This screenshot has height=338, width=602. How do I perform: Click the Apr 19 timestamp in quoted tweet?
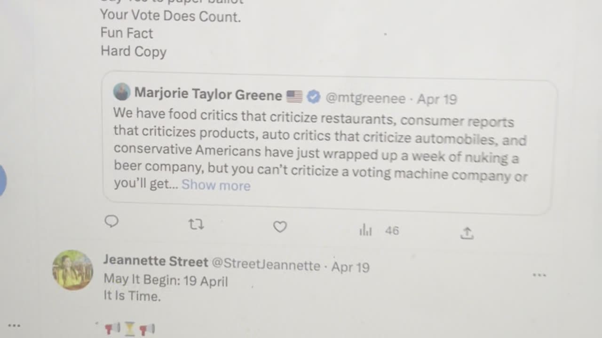[x=437, y=100]
